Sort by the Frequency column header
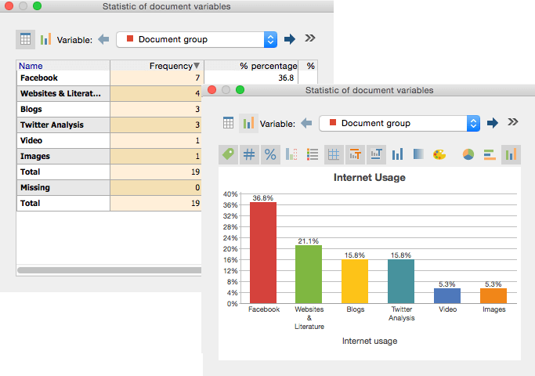This screenshot has width=535, height=376. tap(157, 66)
